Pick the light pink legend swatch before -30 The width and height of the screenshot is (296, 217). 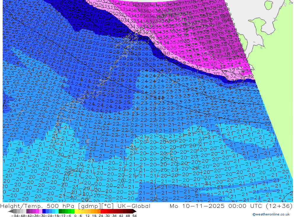coord(41,211)
